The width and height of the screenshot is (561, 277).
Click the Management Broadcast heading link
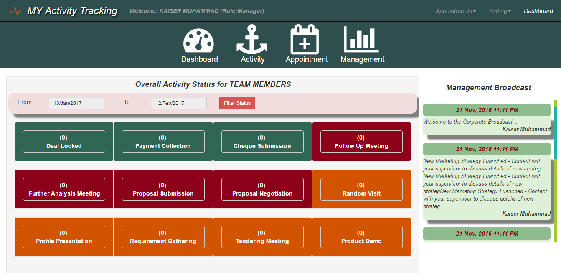(x=488, y=88)
